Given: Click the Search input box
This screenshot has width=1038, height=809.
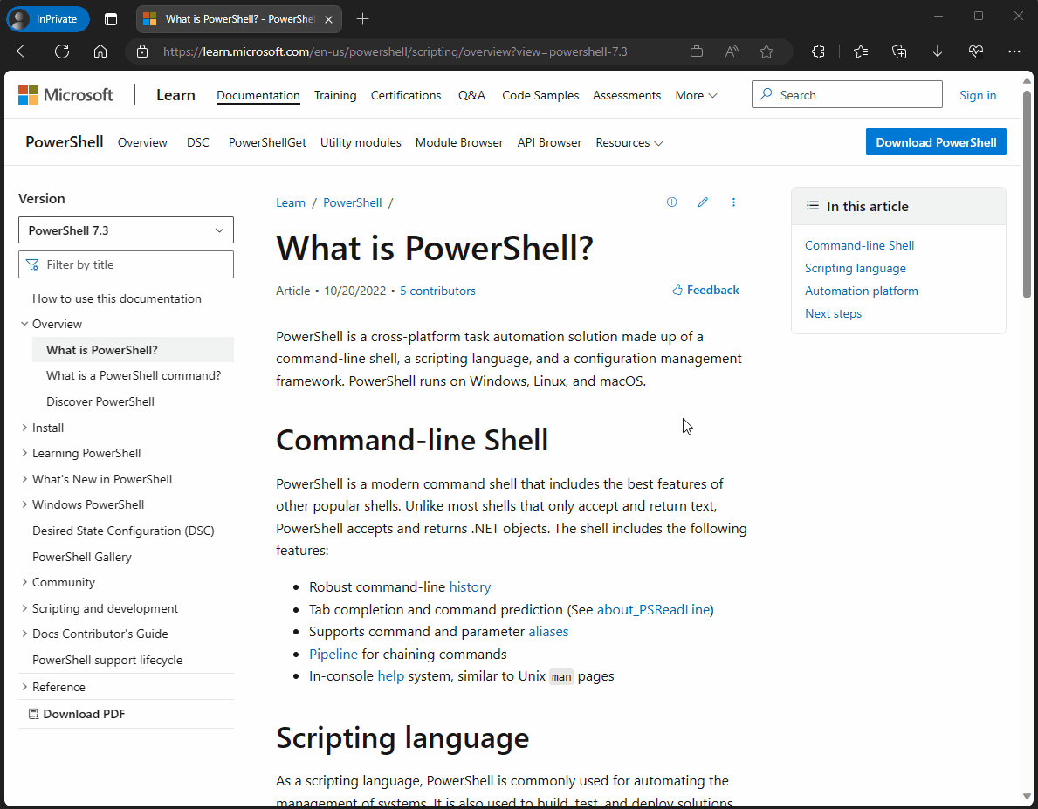Looking at the screenshot, I should tap(847, 94).
